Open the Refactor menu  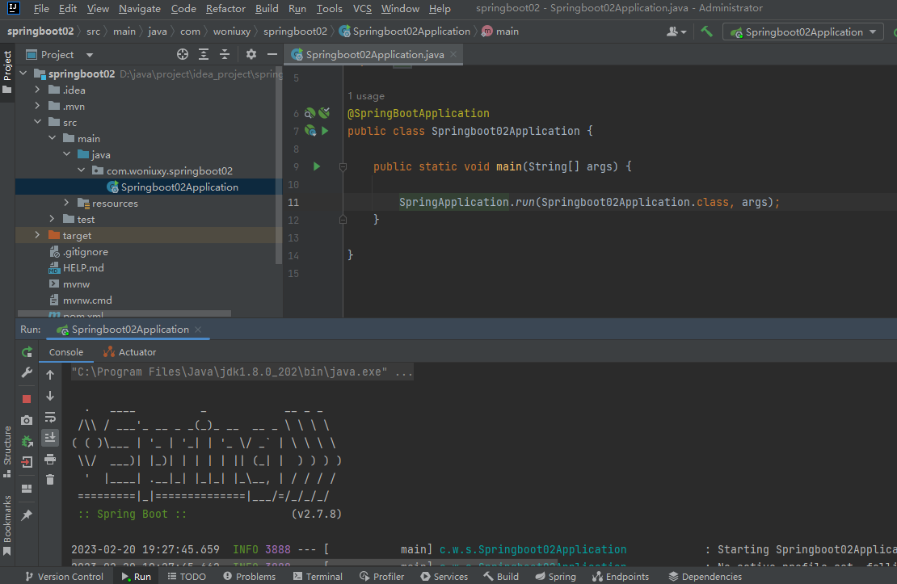tap(225, 9)
